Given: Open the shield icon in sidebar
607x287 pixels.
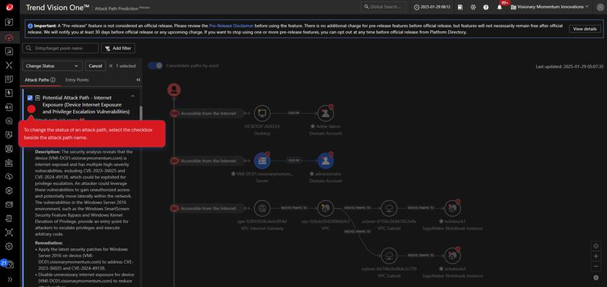Looking at the screenshot, I should [x=9, y=134].
